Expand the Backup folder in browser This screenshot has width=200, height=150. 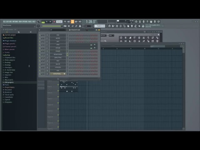pos(6,55)
